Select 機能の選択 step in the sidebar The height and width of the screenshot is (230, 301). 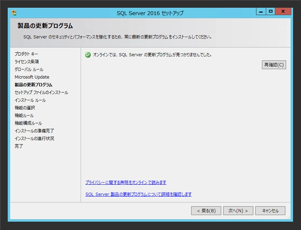tap(25, 108)
